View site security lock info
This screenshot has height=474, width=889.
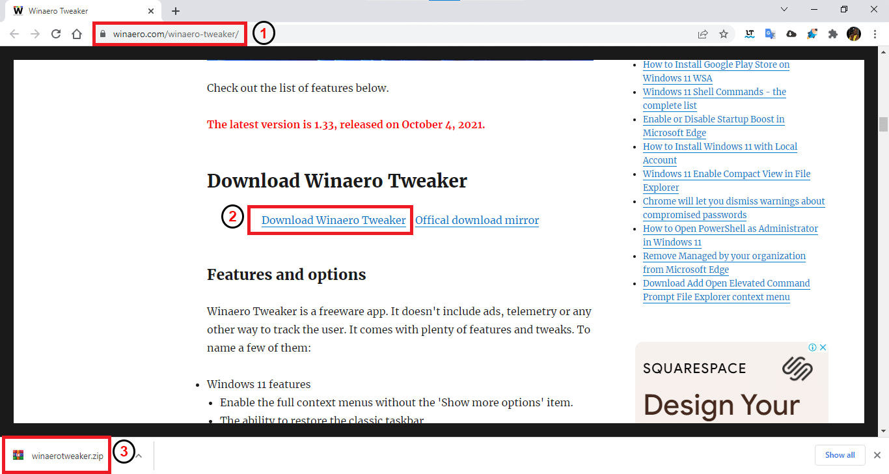(102, 34)
